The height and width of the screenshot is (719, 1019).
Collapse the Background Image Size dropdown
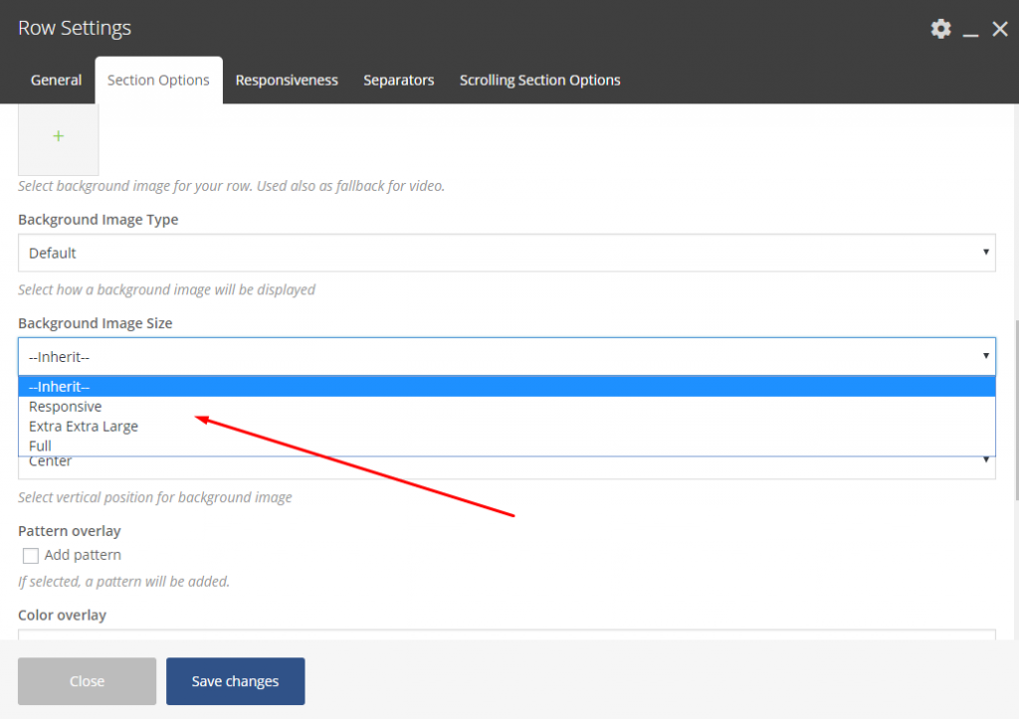(507, 356)
